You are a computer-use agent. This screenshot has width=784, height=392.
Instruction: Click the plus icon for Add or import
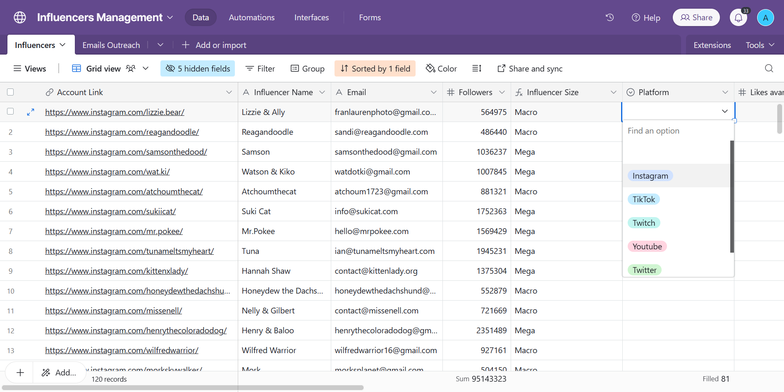coord(186,45)
